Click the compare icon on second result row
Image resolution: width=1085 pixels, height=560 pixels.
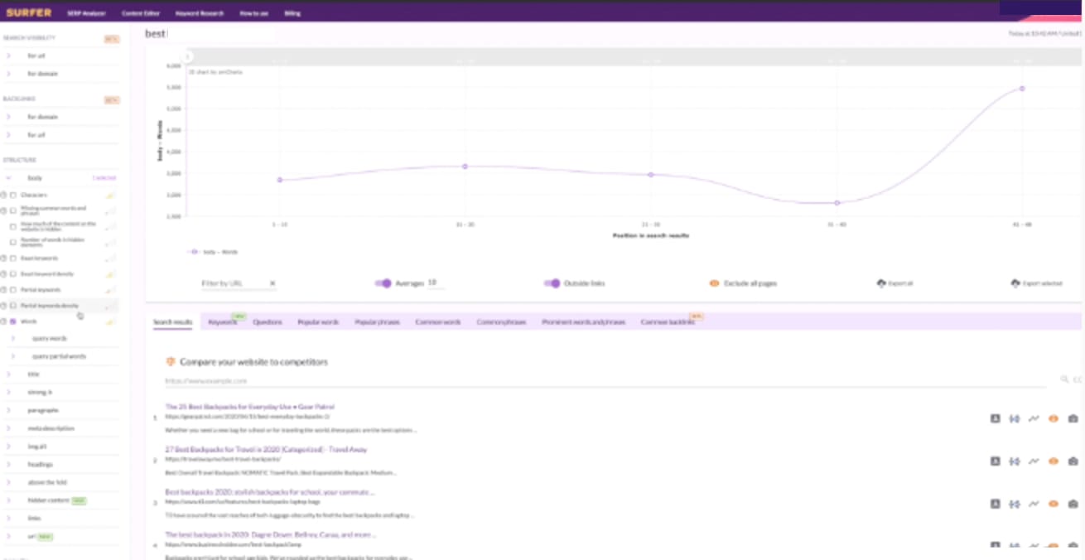pos(1014,461)
